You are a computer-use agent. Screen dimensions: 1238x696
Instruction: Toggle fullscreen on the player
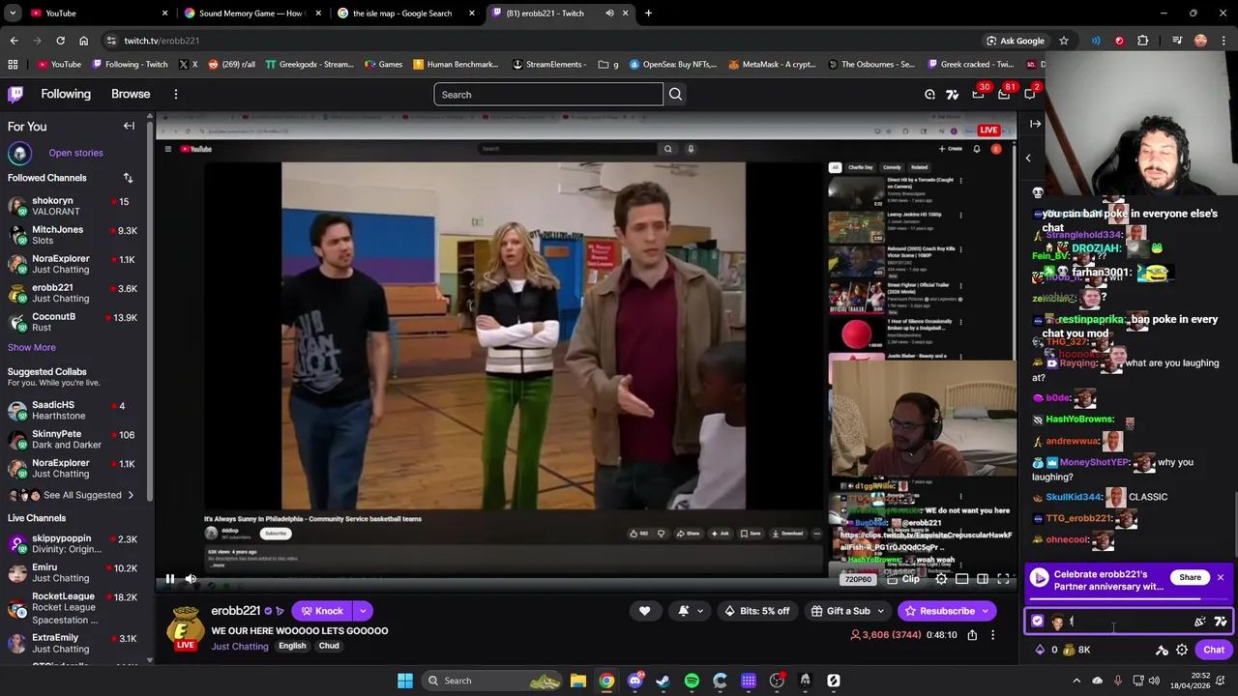[1003, 579]
